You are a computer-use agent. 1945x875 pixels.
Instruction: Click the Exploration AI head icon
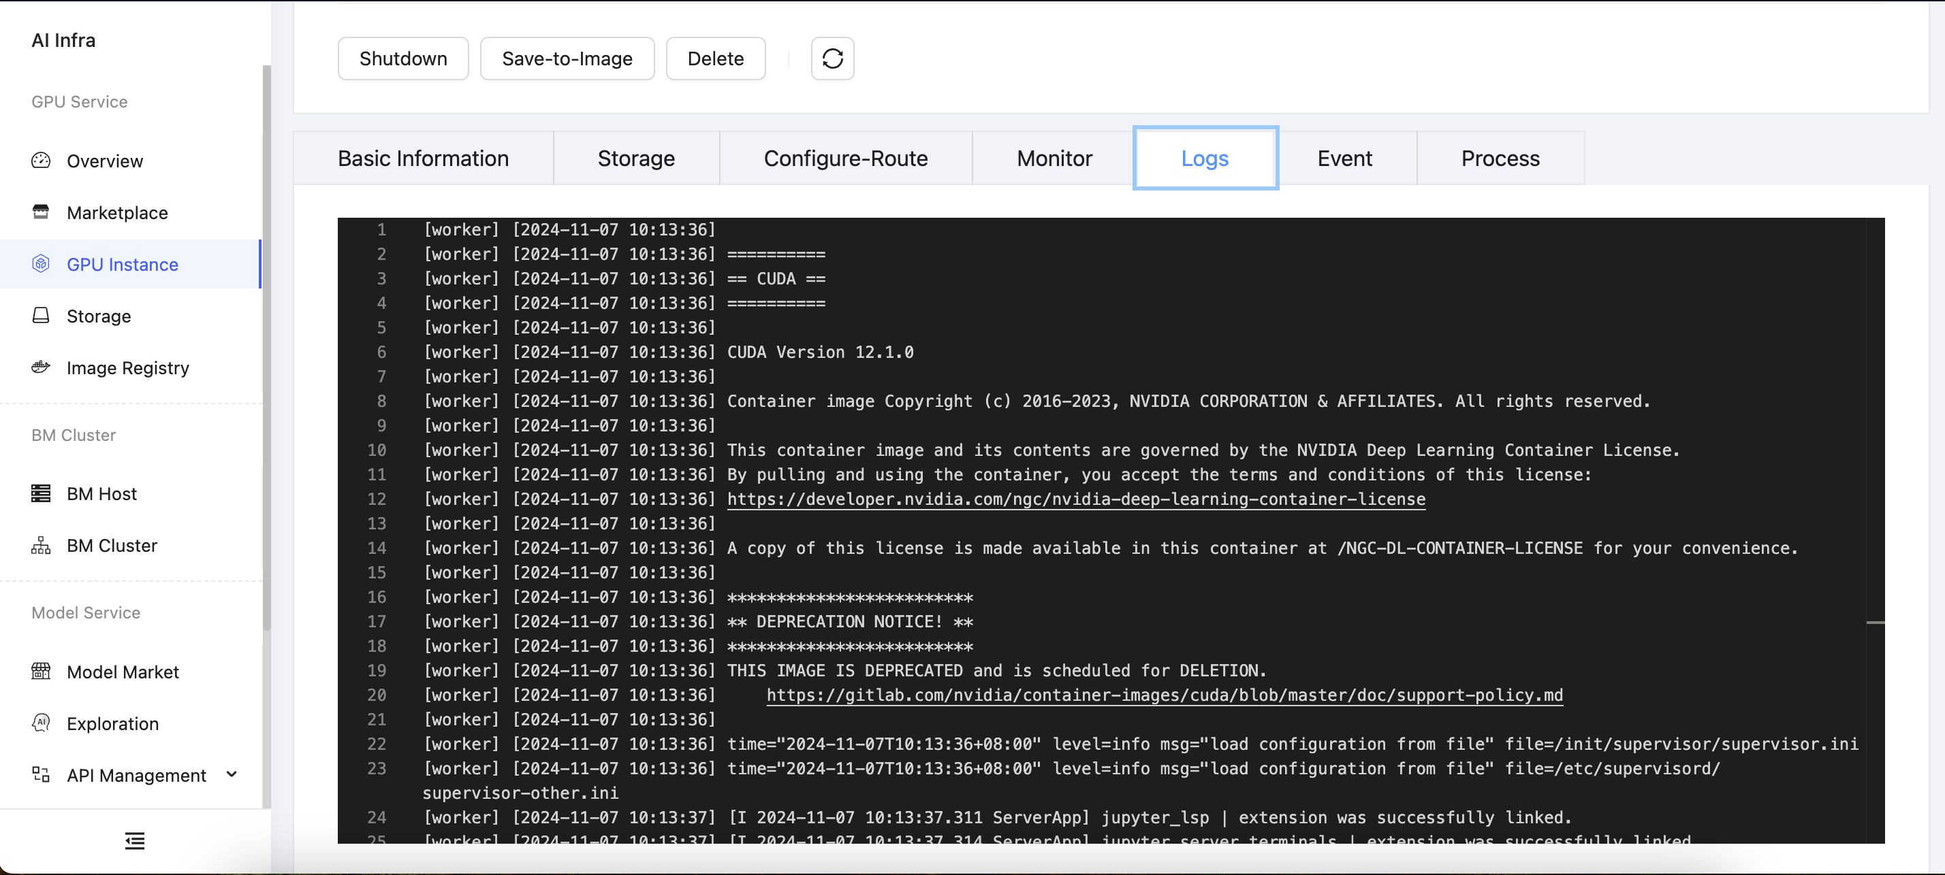[x=41, y=723]
